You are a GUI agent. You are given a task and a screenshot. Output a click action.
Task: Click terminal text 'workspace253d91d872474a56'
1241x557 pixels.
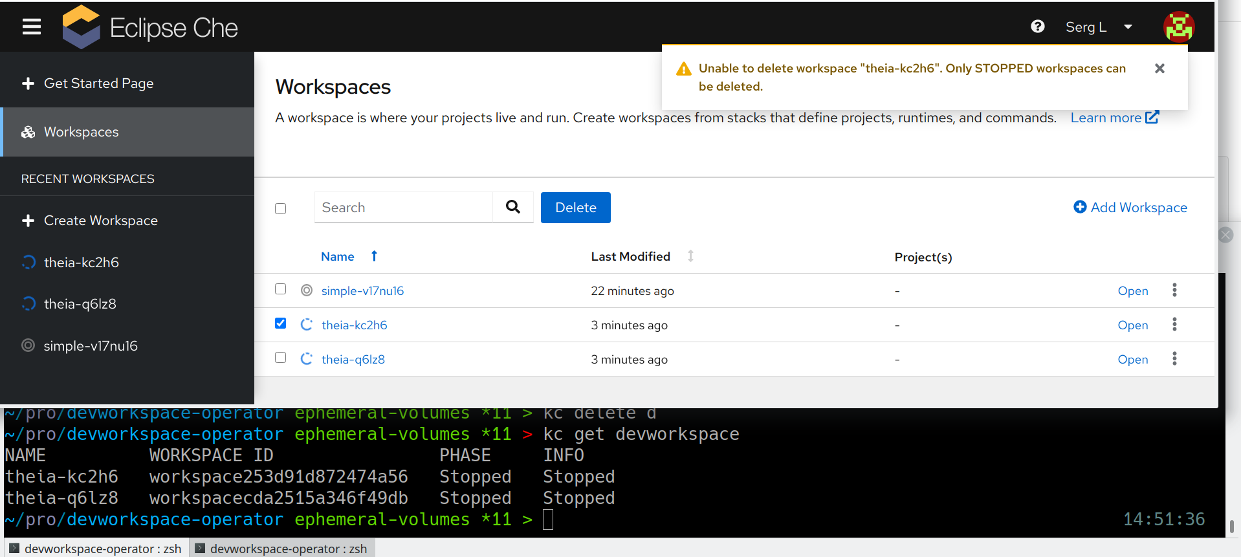pyautogui.click(x=279, y=477)
